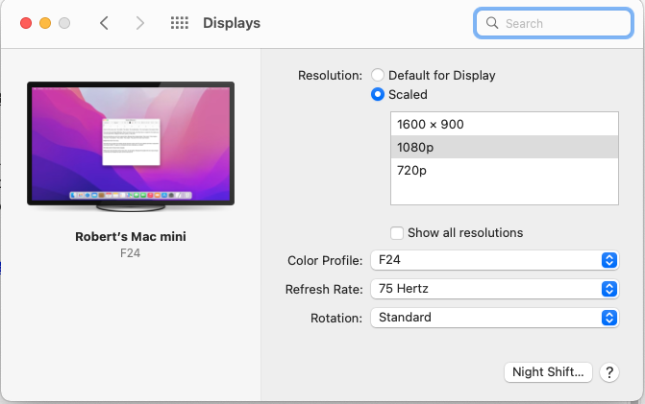The image size is (645, 404).
Task: Enable Show all resolutions checkbox
Action: pyautogui.click(x=397, y=232)
